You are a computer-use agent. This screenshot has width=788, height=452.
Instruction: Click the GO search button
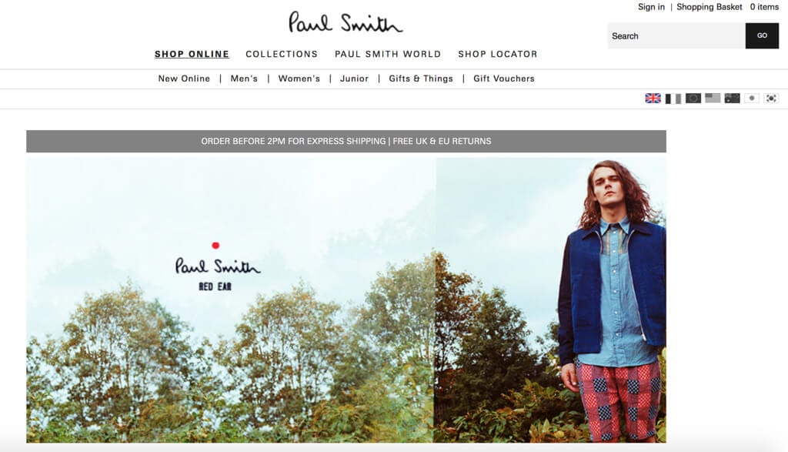pos(762,35)
